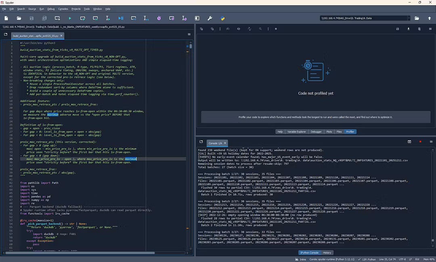
Task: Open the Consoles menu
Action: click(63, 8)
